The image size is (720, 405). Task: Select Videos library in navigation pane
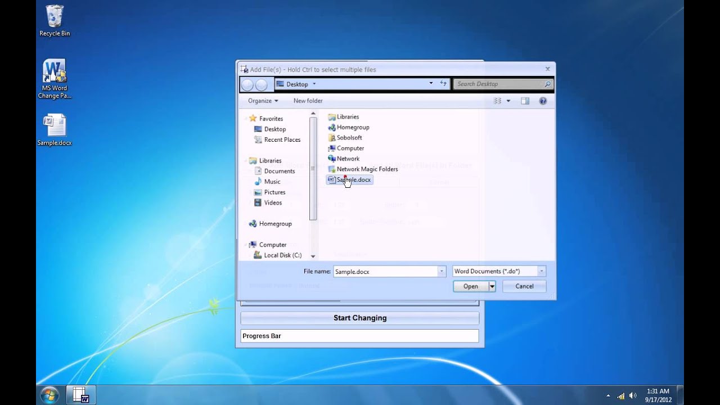click(268, 203)
